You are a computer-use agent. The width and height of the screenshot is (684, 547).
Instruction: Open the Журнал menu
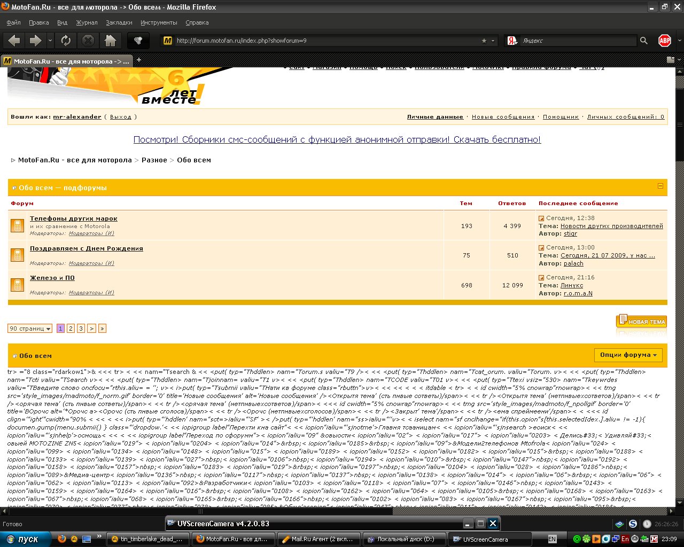pyautogui.click(x=87, y=22)
